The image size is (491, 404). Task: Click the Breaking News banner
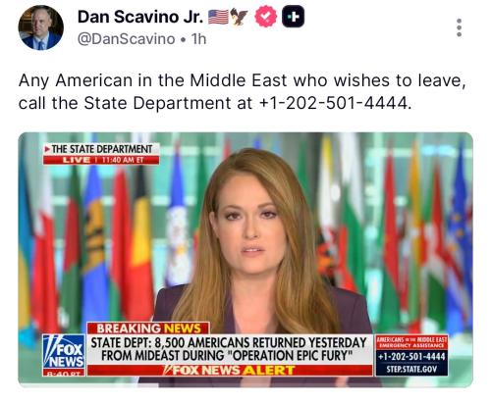click(148, 328)
